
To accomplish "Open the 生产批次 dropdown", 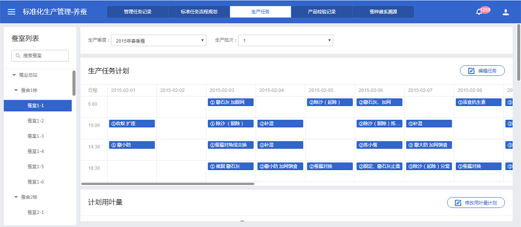I will (285, 41).
